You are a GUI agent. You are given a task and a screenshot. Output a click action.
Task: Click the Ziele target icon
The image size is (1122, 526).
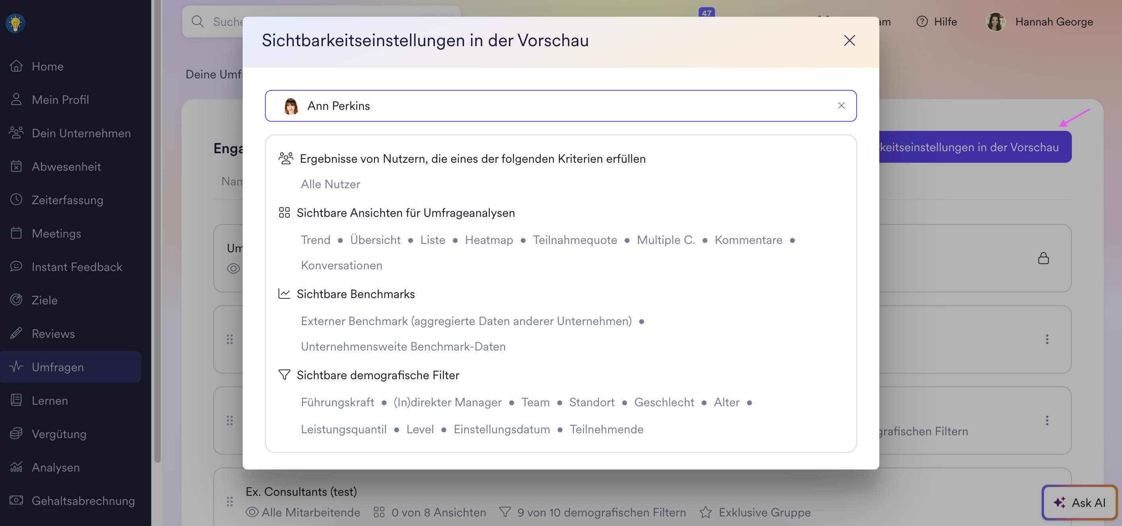click(x=16, y=300)
